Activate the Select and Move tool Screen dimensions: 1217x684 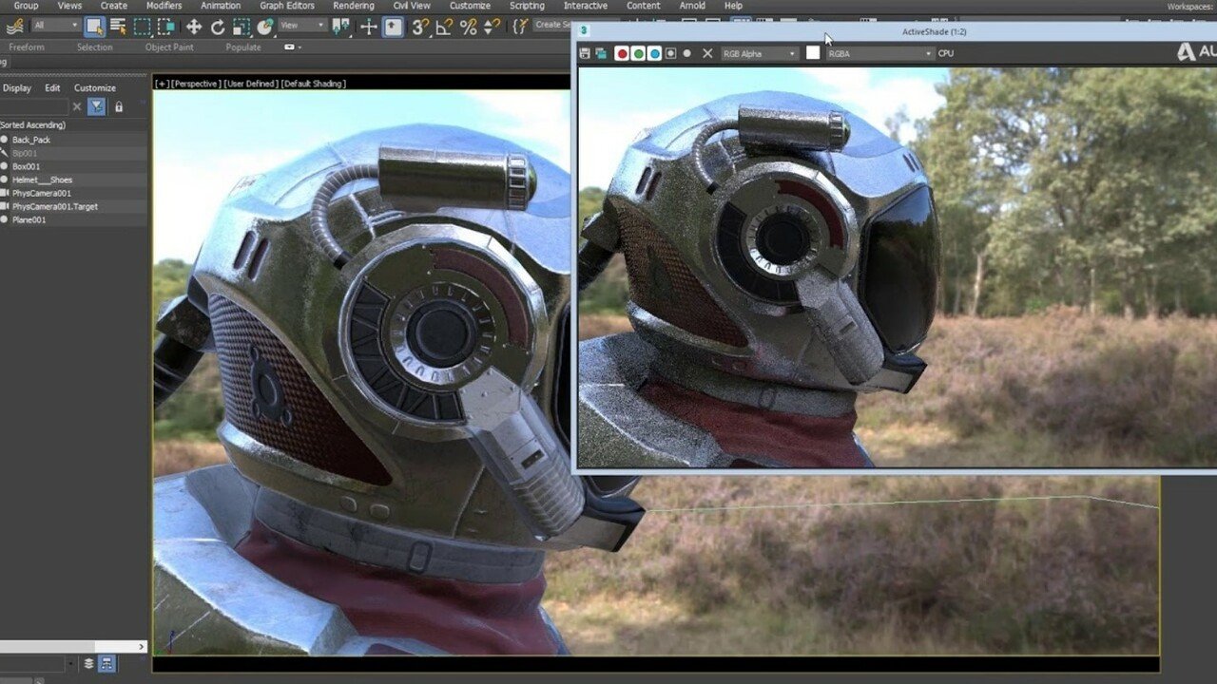tap(193, 27)
